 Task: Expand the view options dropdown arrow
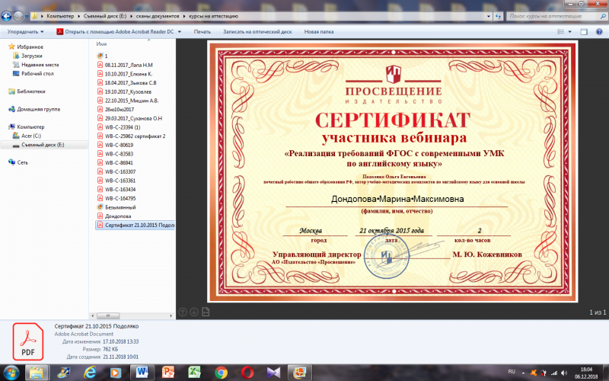(x=569, y=32)
